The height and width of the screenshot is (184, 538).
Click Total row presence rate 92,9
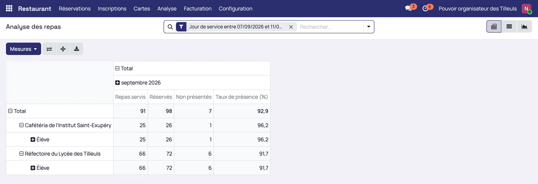coord(242,111)
